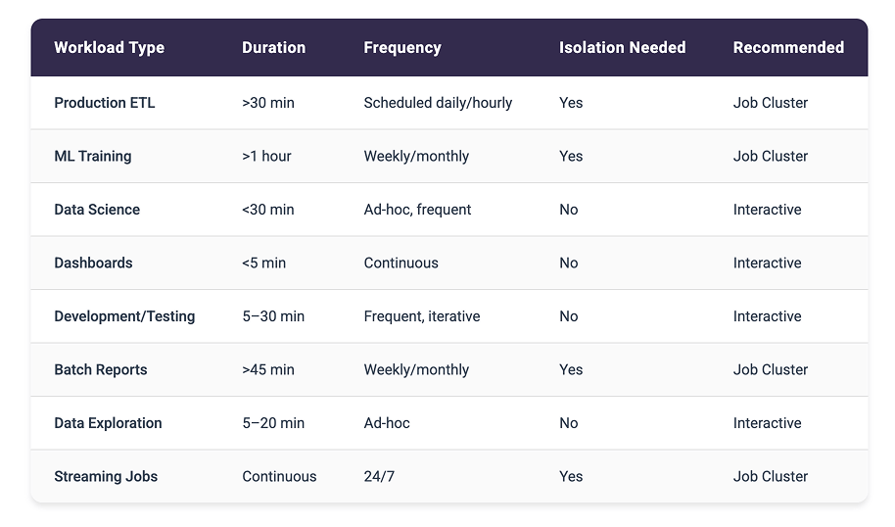Select the Data Science row label
Viewport: 895px width, 527px height.
pos(97,210)
